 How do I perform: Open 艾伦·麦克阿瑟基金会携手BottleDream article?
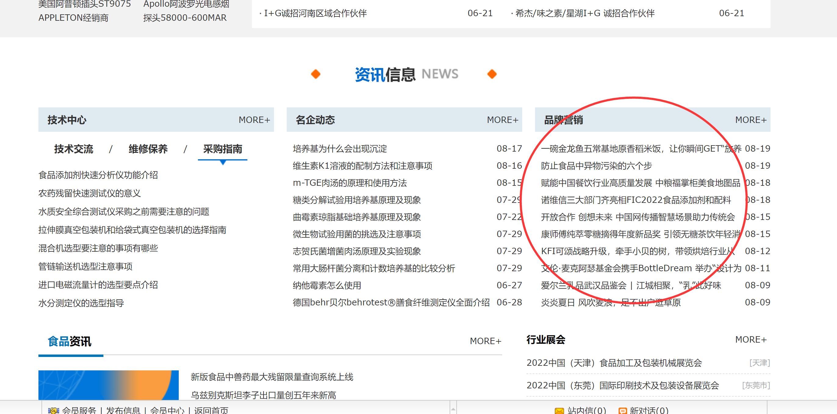[x=641, y=268]
